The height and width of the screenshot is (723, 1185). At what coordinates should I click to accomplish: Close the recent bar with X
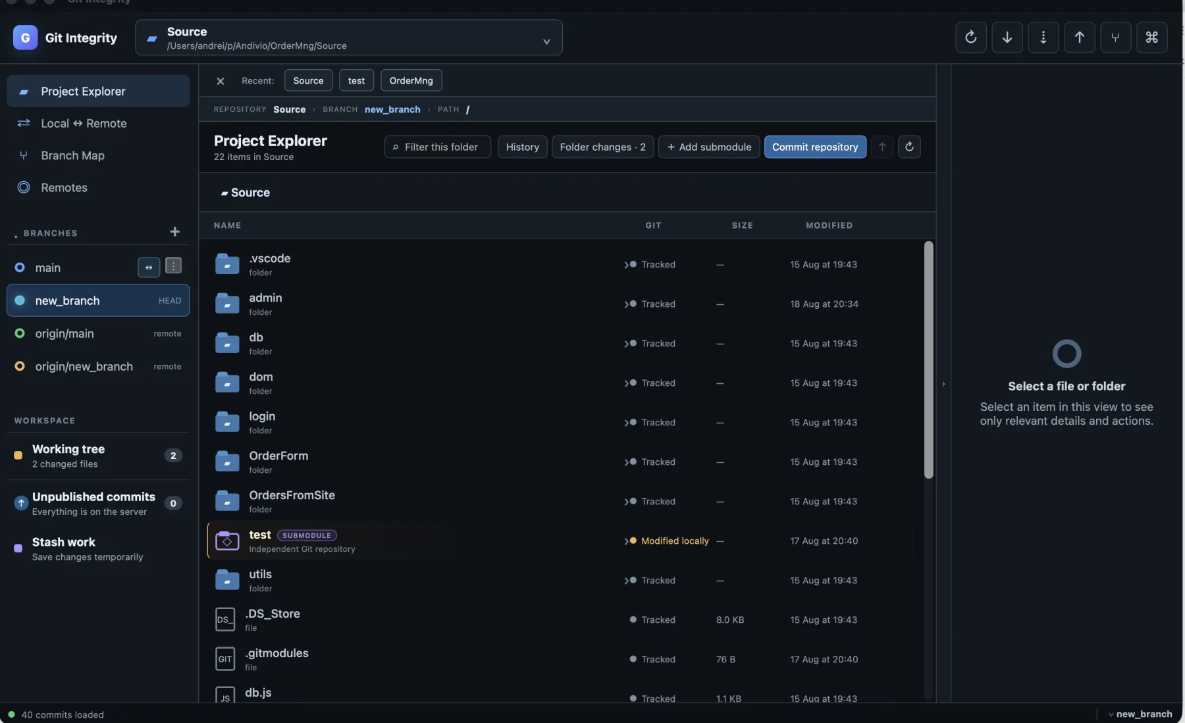tap(221, 81)
